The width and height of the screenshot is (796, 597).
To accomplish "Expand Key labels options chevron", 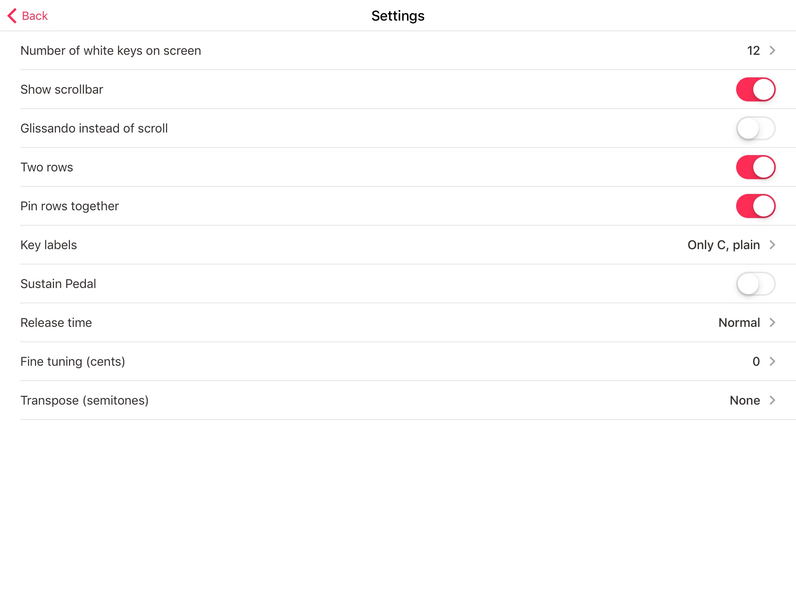I will click(772, 245).
